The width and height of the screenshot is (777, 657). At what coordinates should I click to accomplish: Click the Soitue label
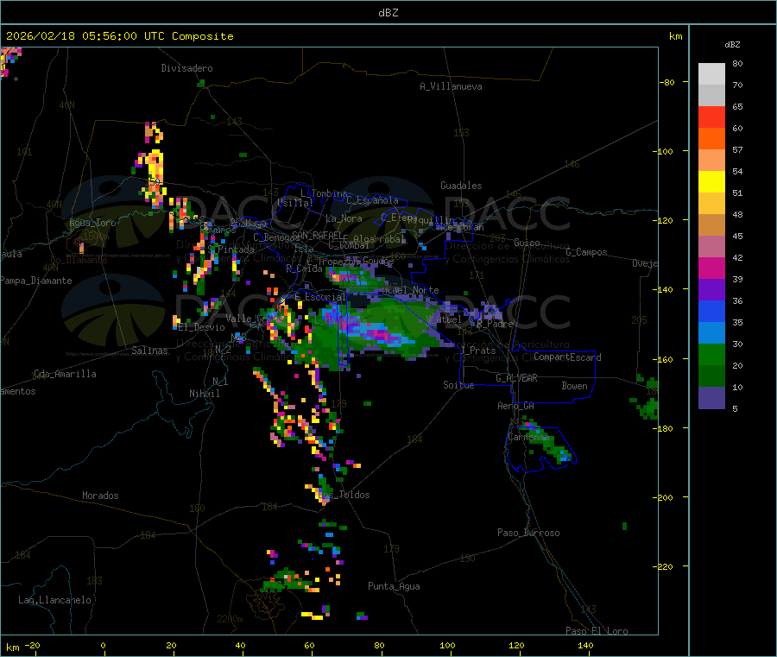pos(458,385)
